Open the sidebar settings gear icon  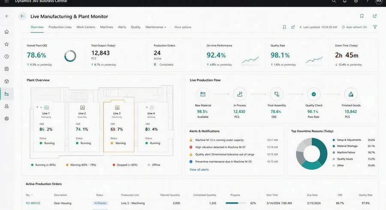pyautogui.click(x=6, y=118)
